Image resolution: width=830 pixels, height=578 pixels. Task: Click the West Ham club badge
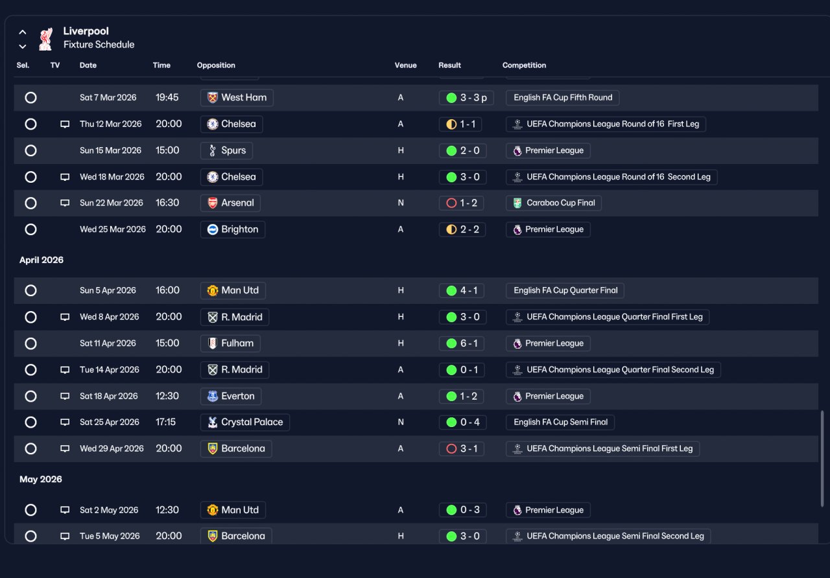tap(211, 98)
